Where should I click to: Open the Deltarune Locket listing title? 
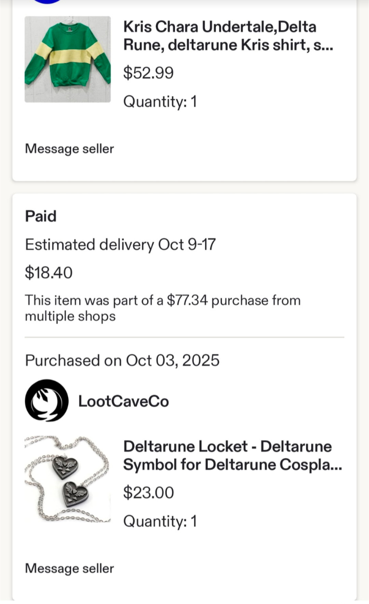pyautogui.click(x=232, y=455)
